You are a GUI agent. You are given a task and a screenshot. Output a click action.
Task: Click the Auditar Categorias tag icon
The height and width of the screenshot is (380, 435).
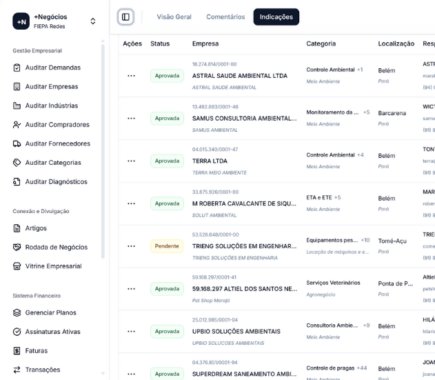click(x=17, y=163)
